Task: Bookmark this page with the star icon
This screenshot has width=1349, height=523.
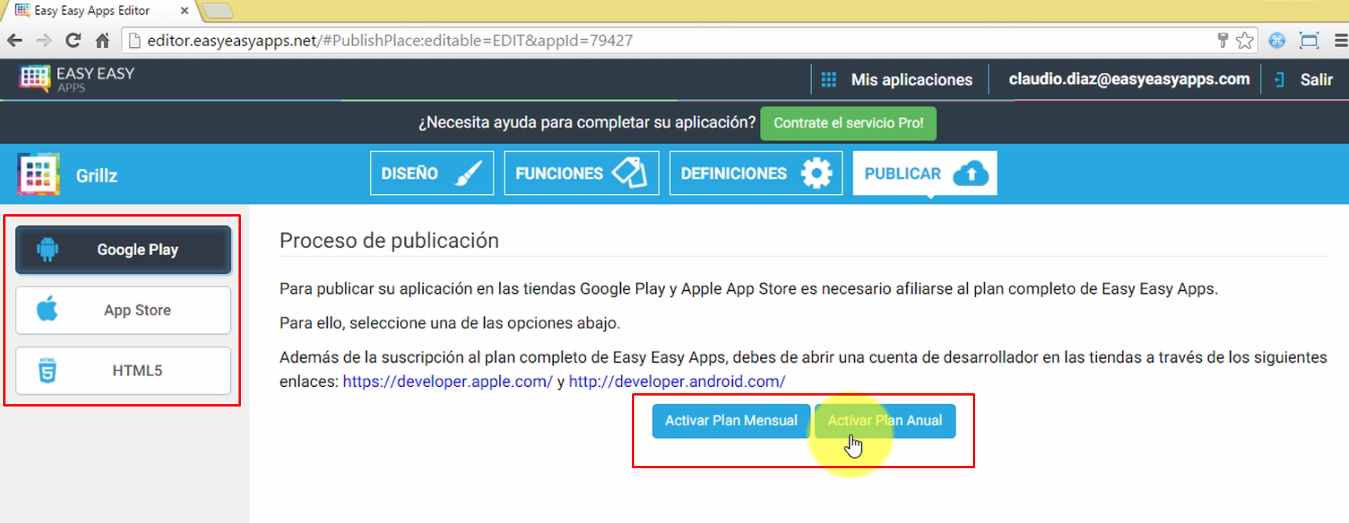Action: pos(1245,41)
